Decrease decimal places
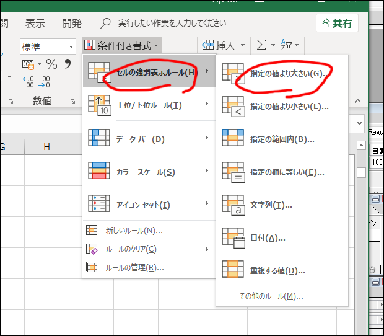 point(45,82)
